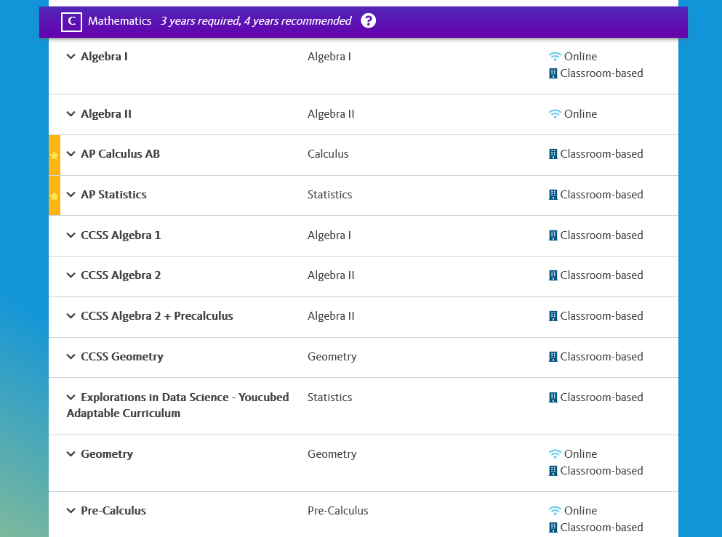Click the star icon beside AP Calculus AB
Viewport: 722px width, 537px height.
[x=55, y=156]
